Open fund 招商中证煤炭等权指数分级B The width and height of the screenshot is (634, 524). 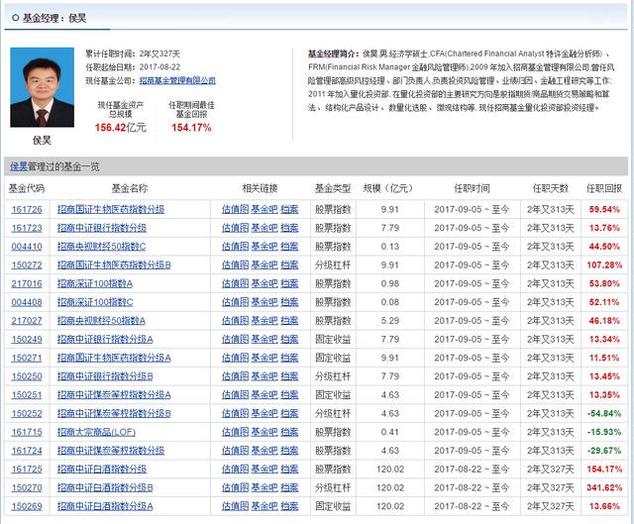(114, 414)
